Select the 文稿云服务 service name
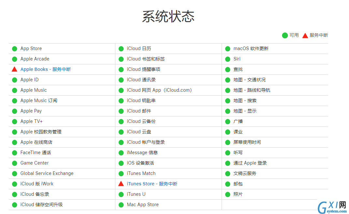Screen dimensions: 349x214 (x=245, y=173)
